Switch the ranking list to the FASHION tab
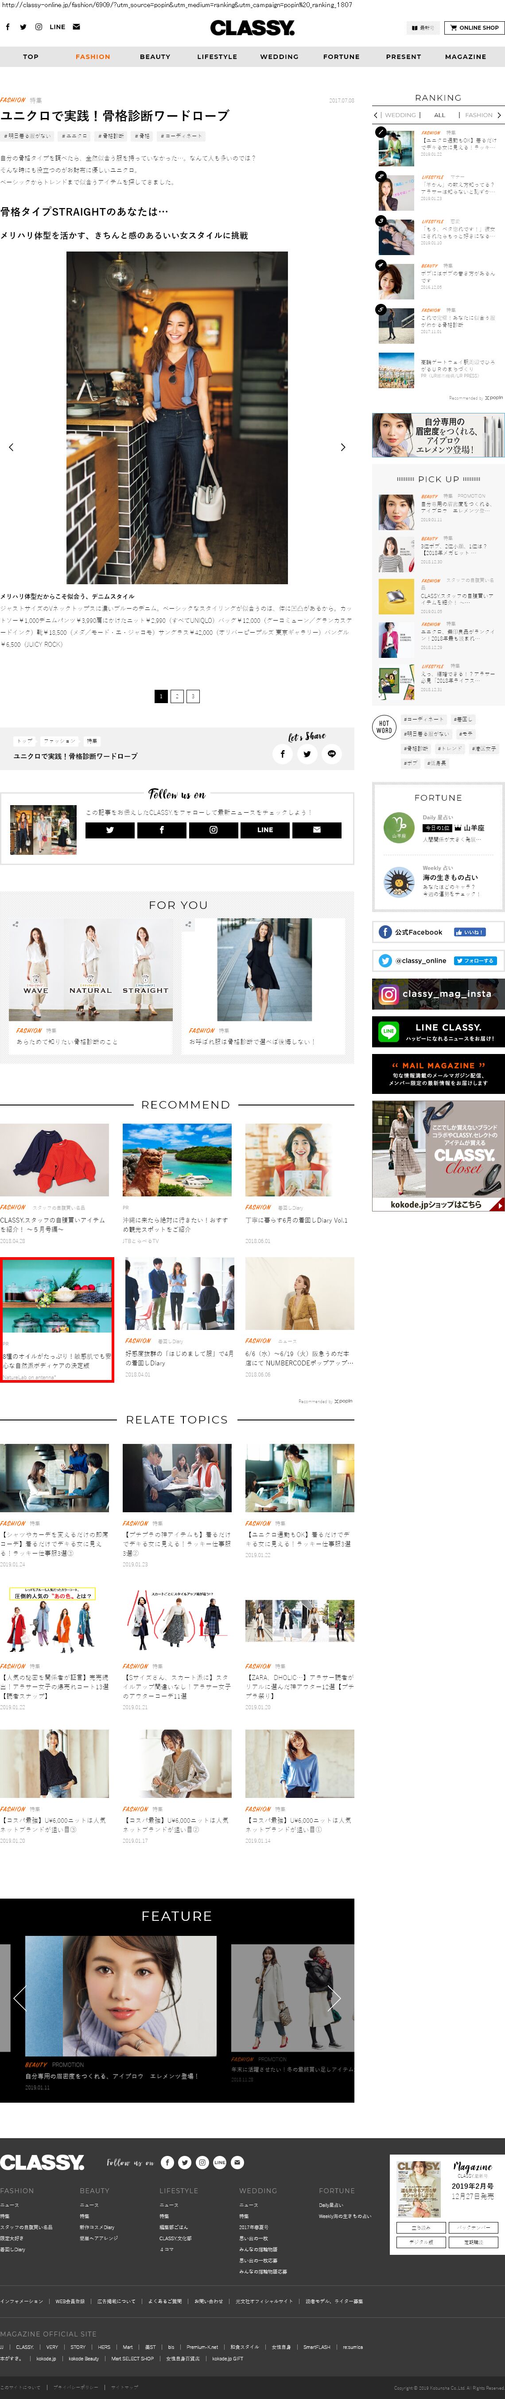 click(479, 115)
